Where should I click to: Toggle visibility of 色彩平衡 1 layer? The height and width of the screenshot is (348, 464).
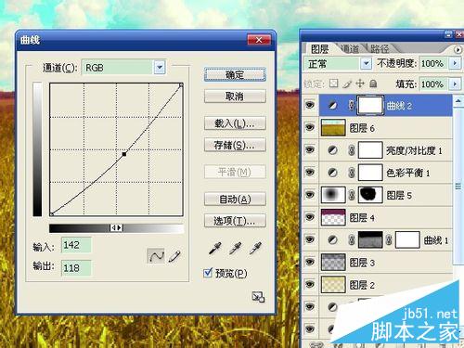point(310,172)
